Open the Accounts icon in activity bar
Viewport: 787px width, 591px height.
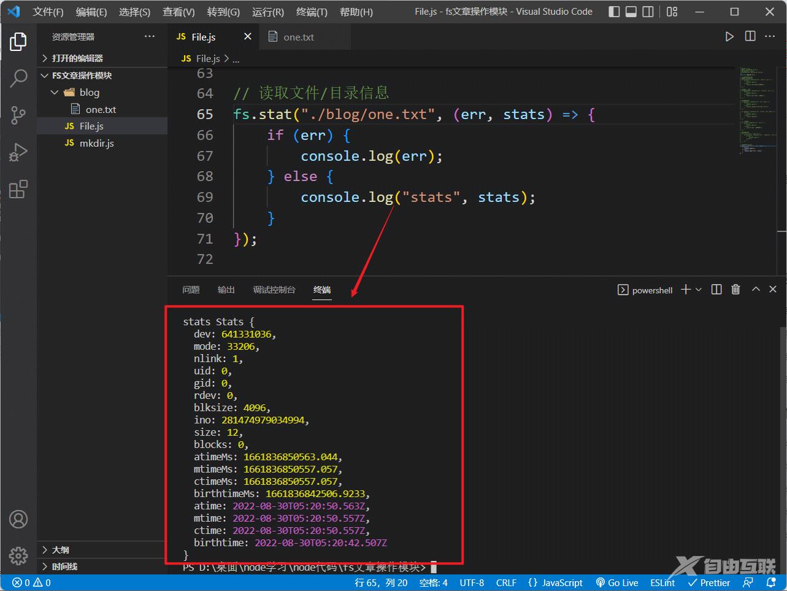coord(18,519)
